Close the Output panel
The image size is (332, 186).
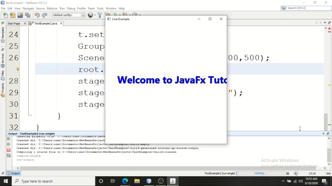point(323,134)
